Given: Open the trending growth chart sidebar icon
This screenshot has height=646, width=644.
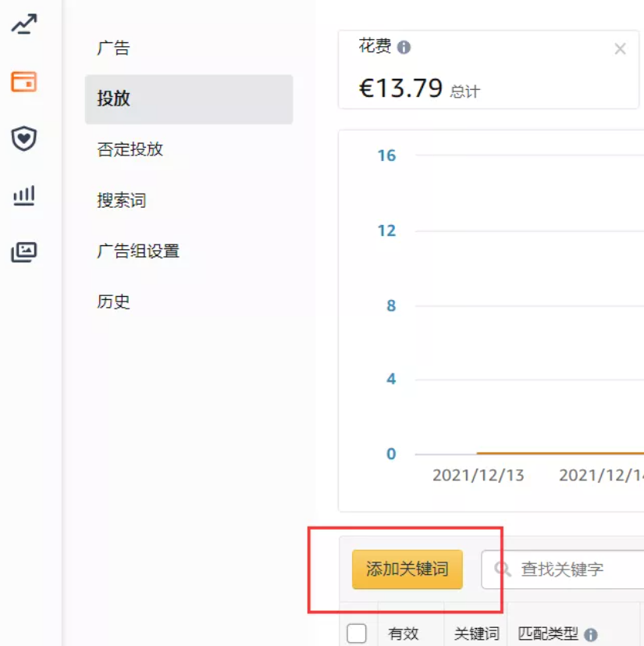Looking at the screenshot, I should coord(24,24).
